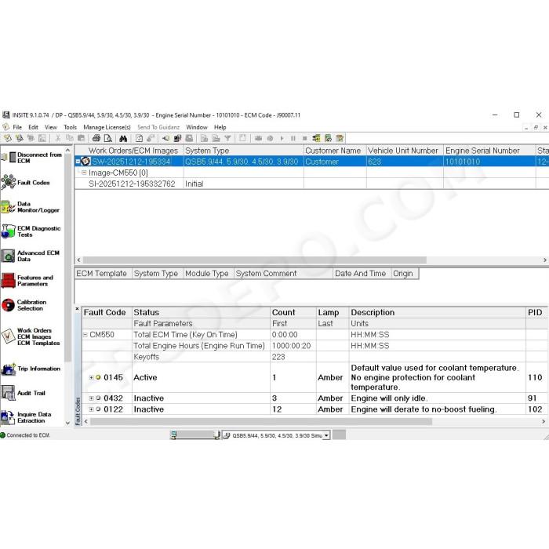Click the filter funnel toolbar icon

tap(227, 138)
